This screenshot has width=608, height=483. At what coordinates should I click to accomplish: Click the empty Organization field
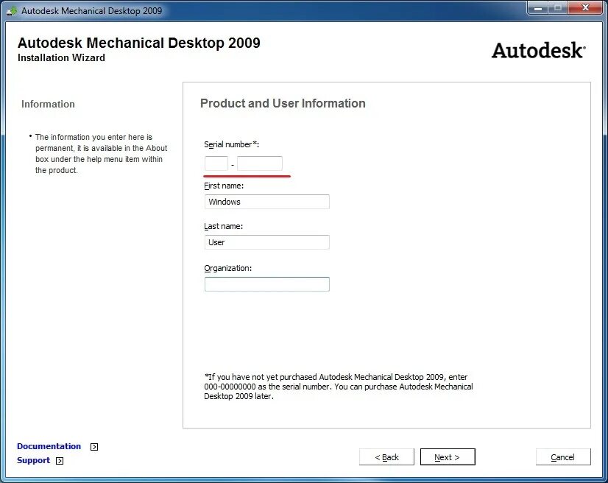(x=266, y=284)
